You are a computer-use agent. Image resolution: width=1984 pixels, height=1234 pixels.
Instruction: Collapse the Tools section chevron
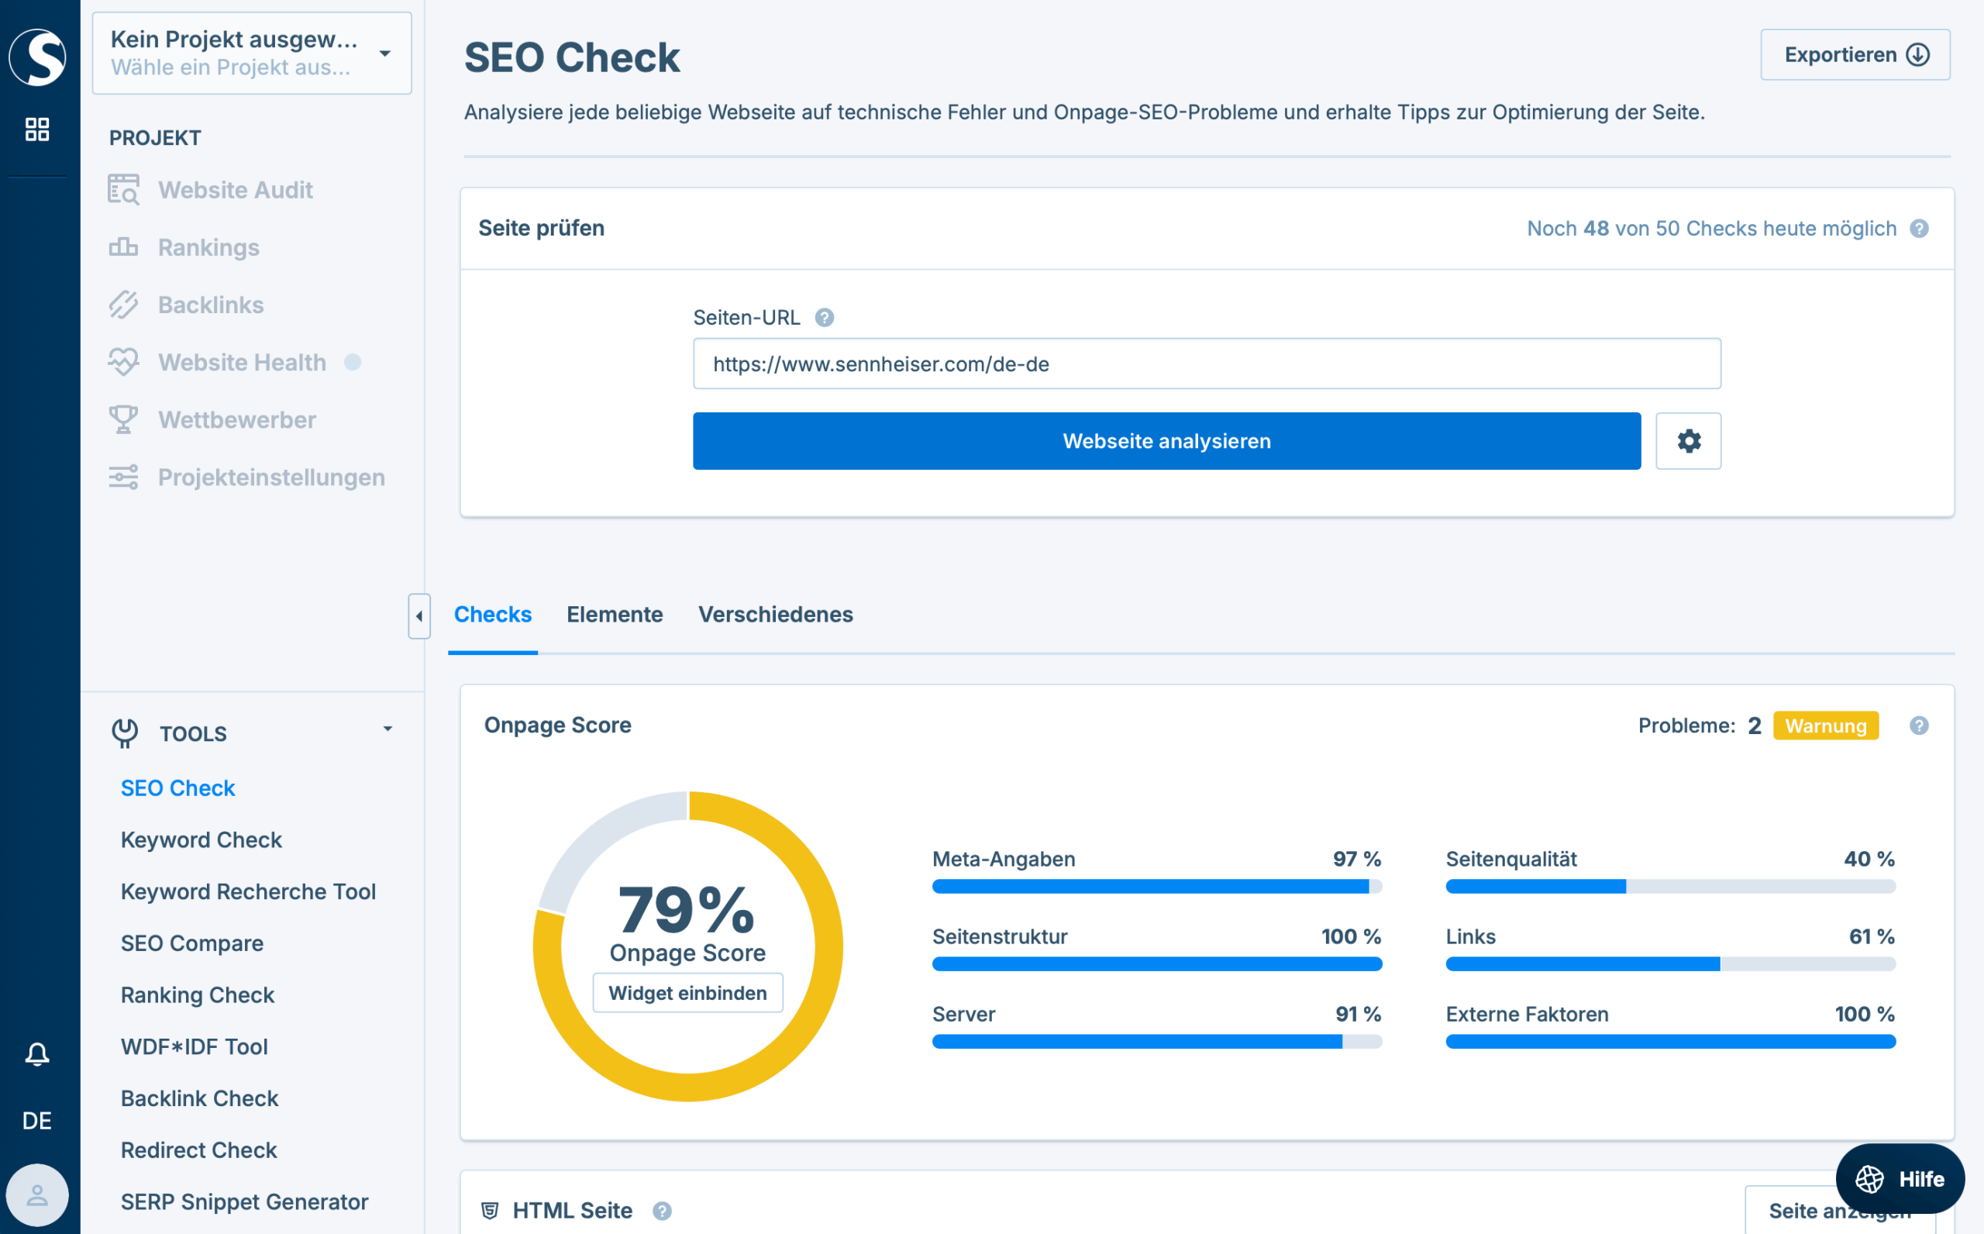coord(387,728)
